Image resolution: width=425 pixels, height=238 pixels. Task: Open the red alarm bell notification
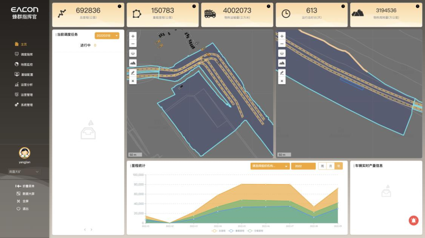point(414,221)
